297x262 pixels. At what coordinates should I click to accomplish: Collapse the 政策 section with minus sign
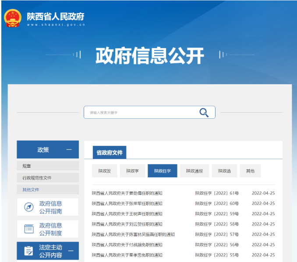(69, 150)
